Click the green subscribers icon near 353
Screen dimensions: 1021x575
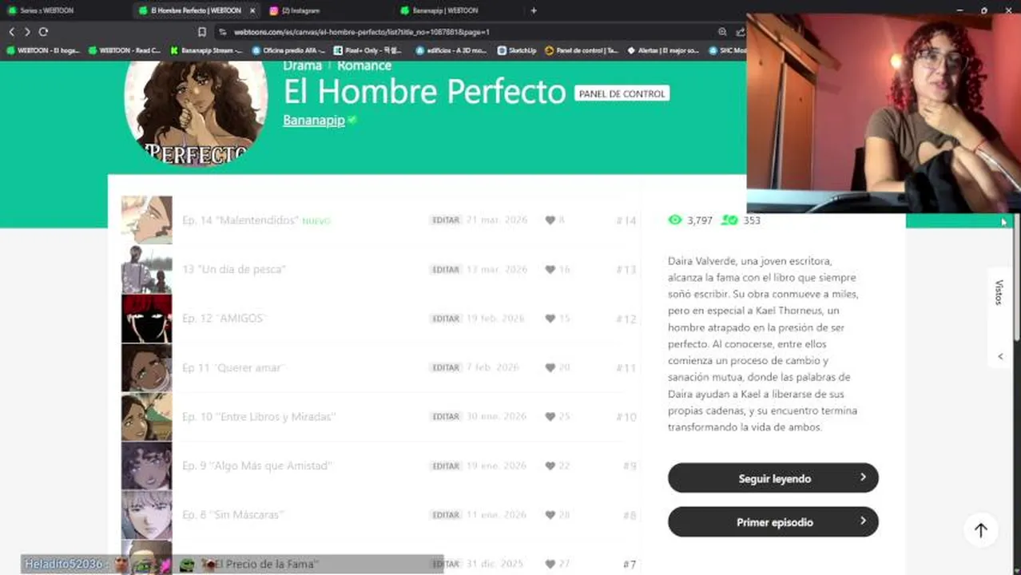point(729,220)
